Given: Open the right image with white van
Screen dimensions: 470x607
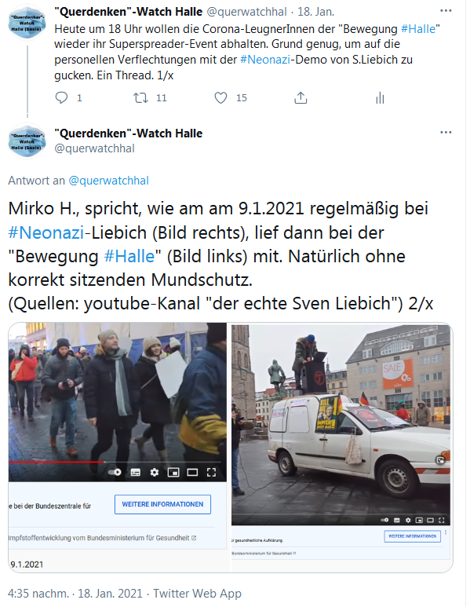Looking at the screenshot, I should coord(341,447).
